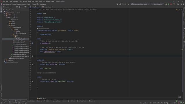The height and width of the screenshot is (104, 185).
Task: Open Solution panel gear options
Action: [25, 7]
